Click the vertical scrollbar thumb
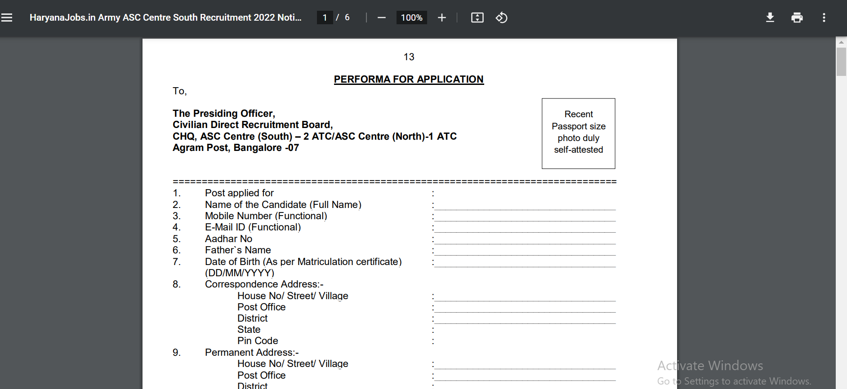847x389 pixels. pyautogui.click(x=841, y=62)
